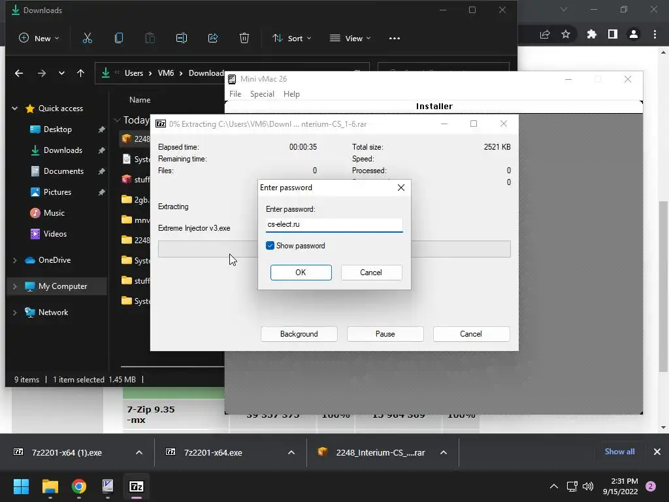669x502 pixels.
Task: Switch to Mini vMac in the taskbar
Action: [108, 486]
